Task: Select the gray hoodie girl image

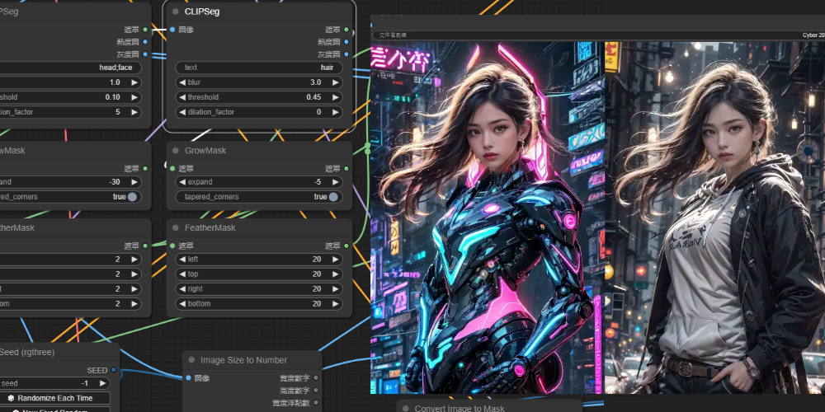Action: click(x=715, y=218)
